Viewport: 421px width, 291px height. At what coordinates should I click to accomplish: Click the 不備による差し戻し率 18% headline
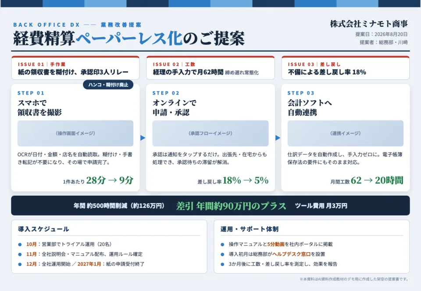[327, 72]
